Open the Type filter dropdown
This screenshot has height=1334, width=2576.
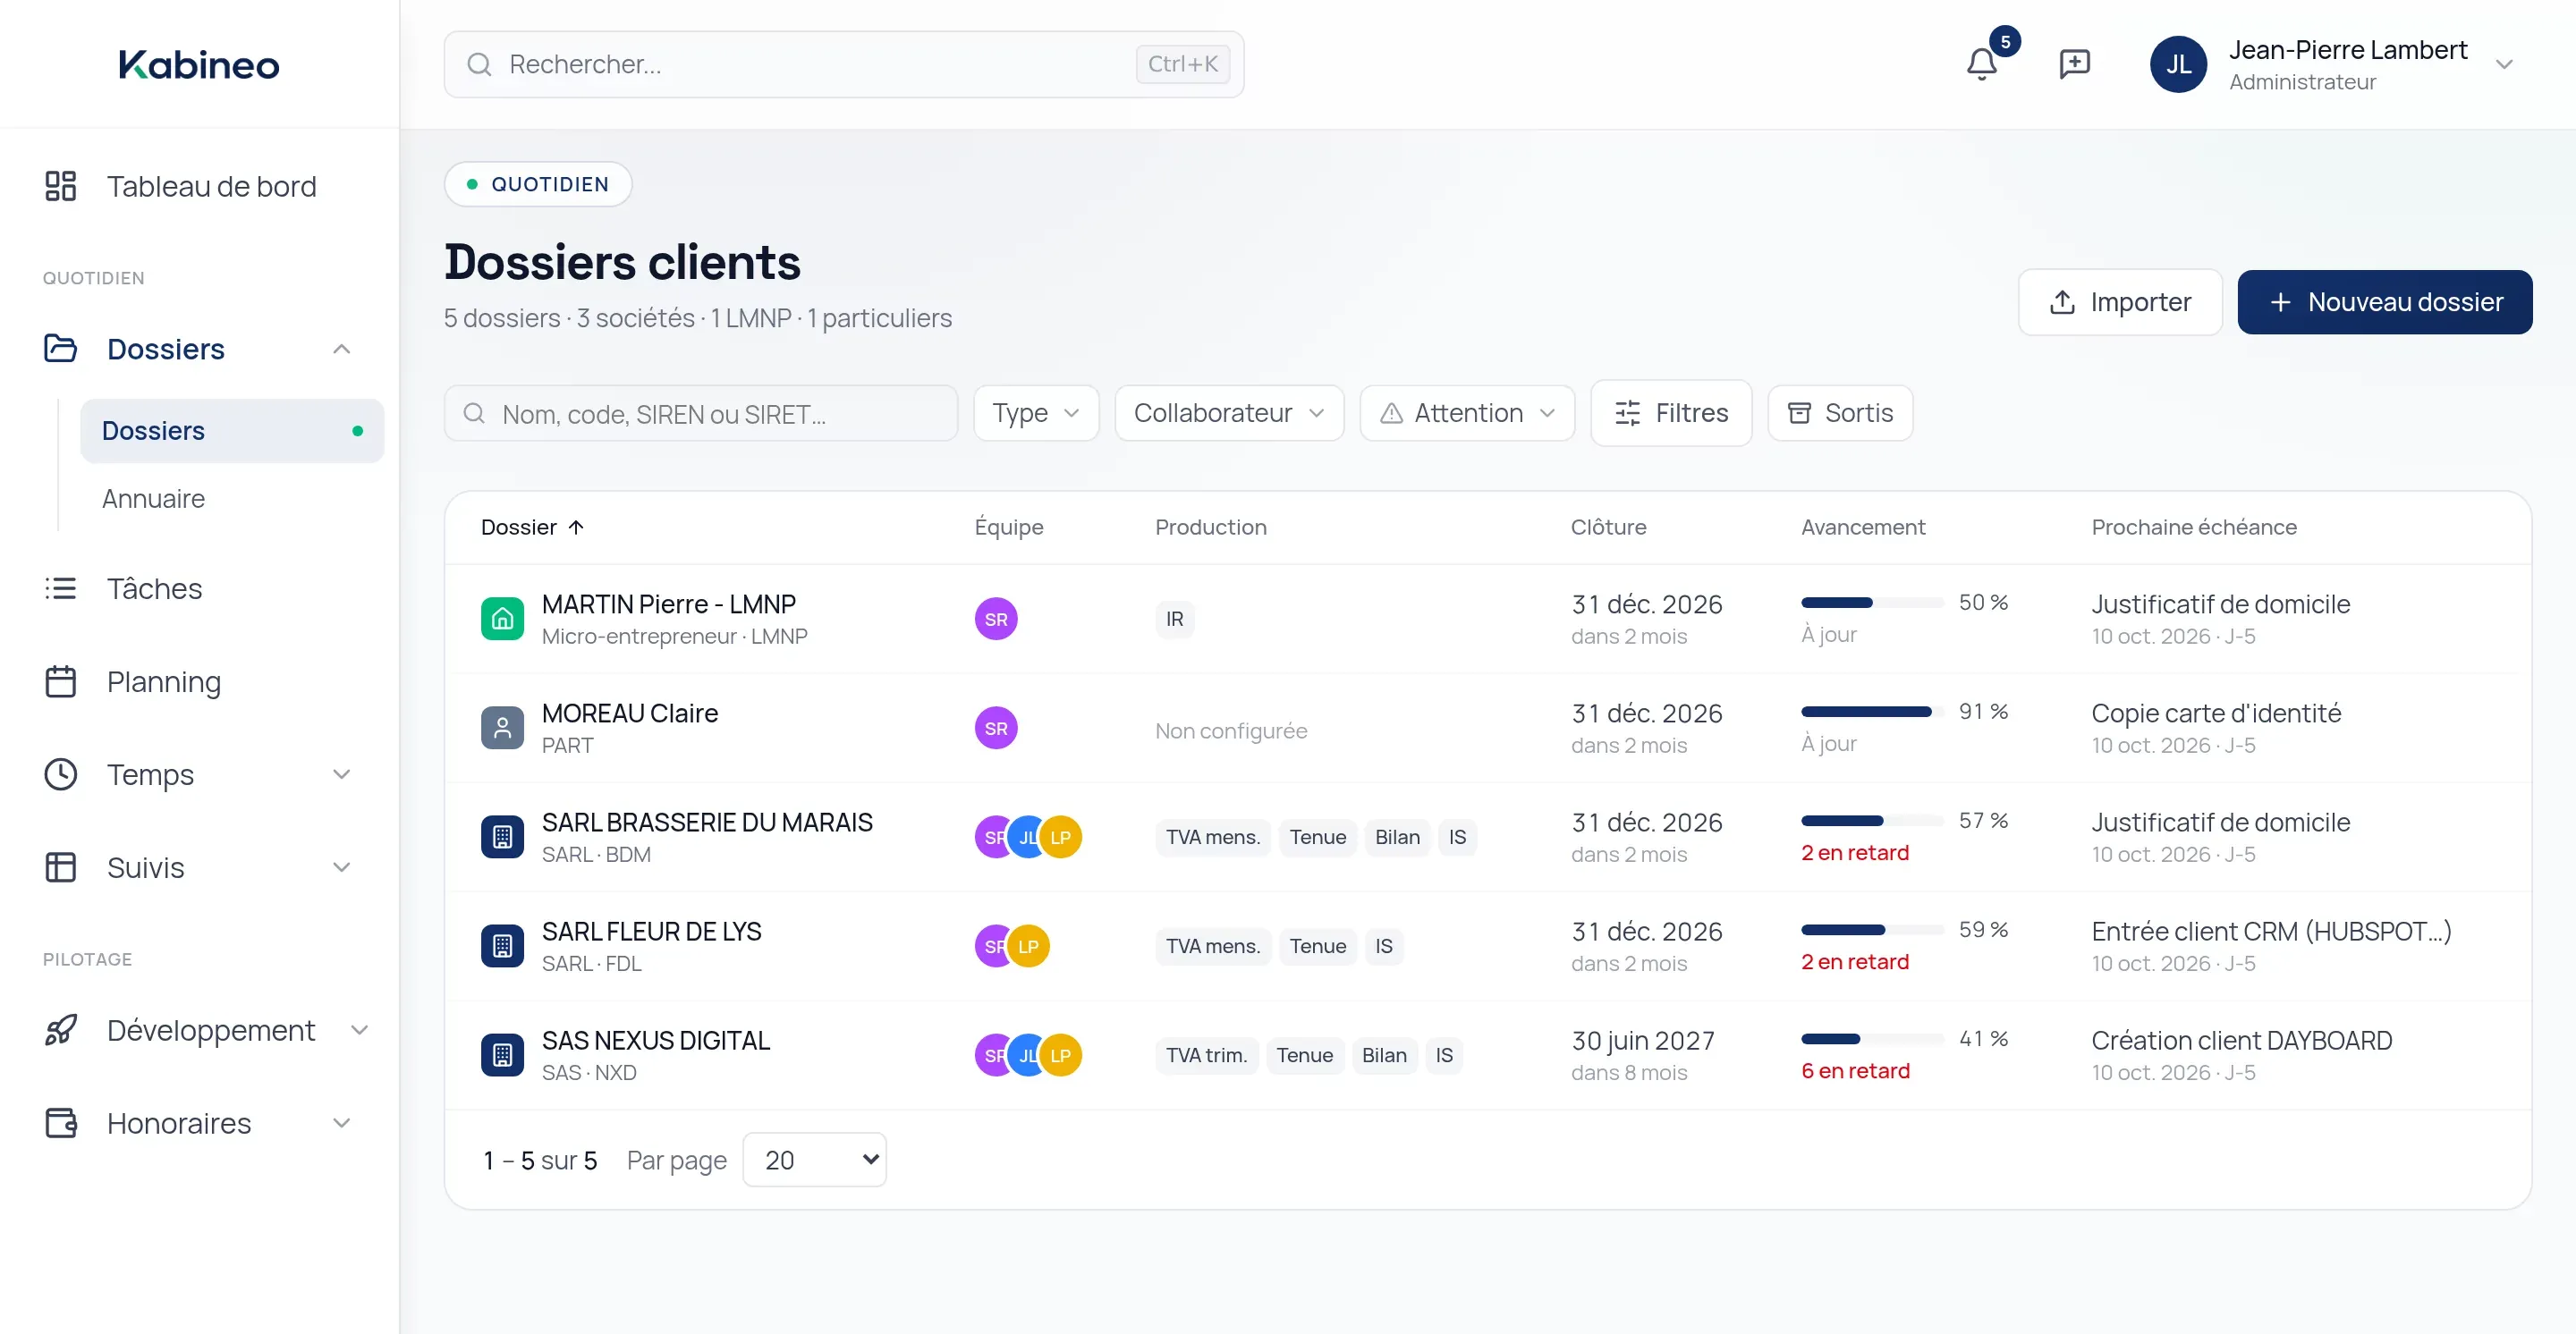[x=1036, y=413]
